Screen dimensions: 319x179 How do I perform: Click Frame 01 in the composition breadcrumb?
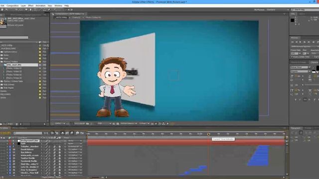click(76, 18)
